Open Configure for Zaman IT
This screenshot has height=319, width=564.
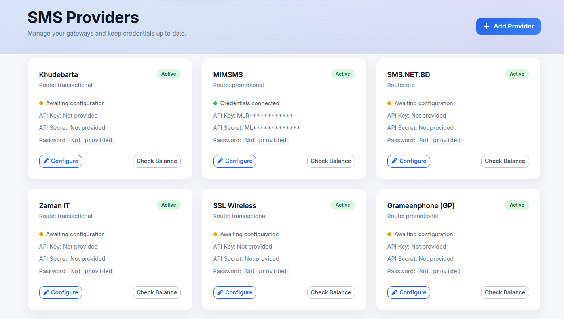[x=61, y=292]
